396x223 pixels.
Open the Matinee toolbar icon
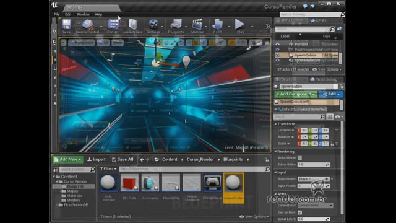click(x=197, y=26)
